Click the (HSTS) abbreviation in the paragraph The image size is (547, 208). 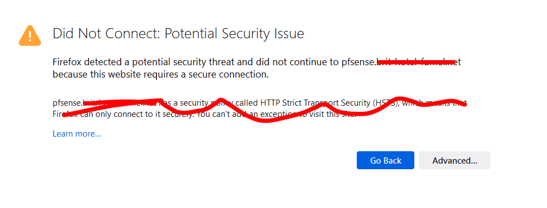pyautogui.click(x=386, y=103)
